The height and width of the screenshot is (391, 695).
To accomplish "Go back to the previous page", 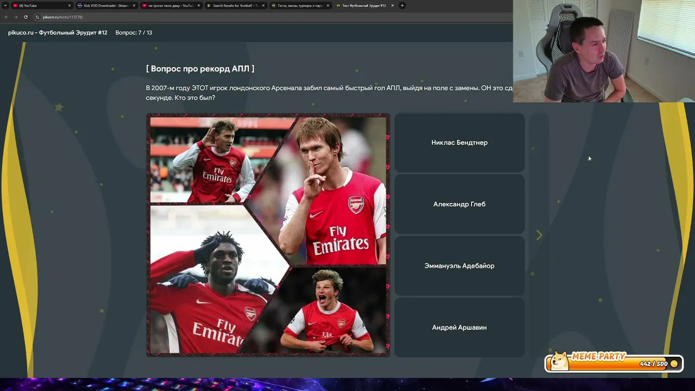I will click(6, 17).
